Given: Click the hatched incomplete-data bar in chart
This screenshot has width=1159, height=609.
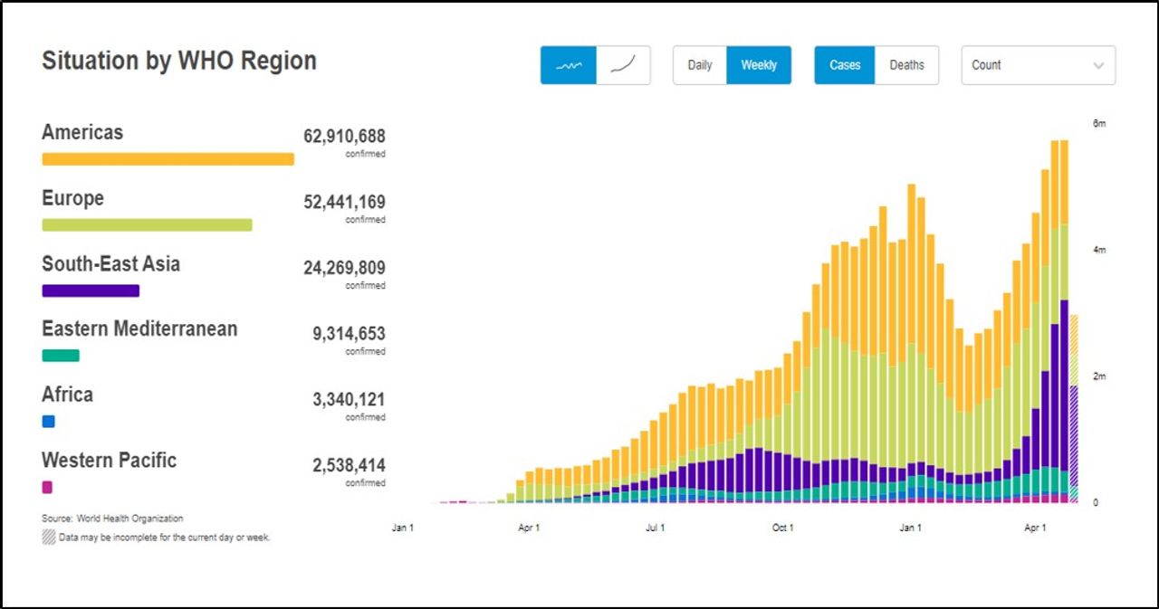Looking at the screenshot, I should tap(1074, 407).
